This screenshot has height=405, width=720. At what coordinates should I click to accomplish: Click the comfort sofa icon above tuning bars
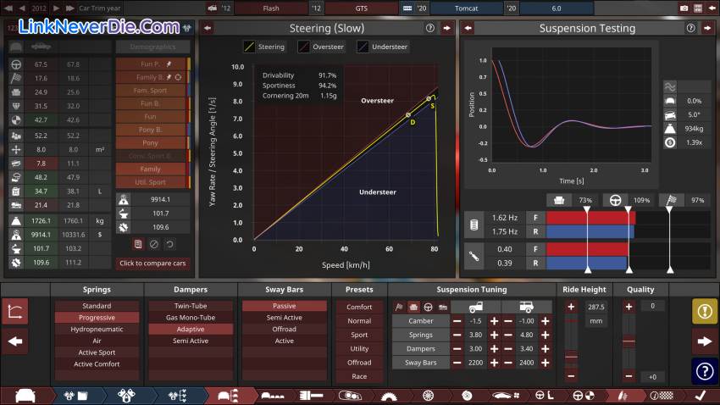[x=559, y=200]
